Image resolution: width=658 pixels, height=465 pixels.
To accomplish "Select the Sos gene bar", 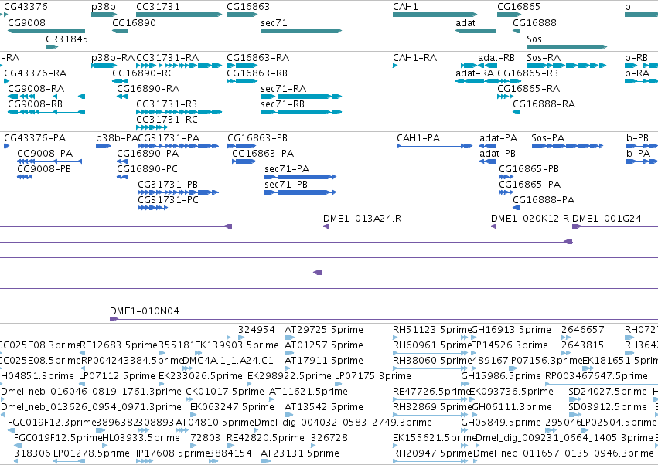I will click(567, 47).
